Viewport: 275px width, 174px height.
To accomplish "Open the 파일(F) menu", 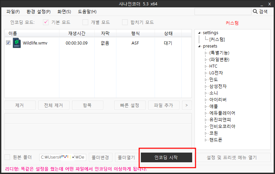I will click(13, 12).
